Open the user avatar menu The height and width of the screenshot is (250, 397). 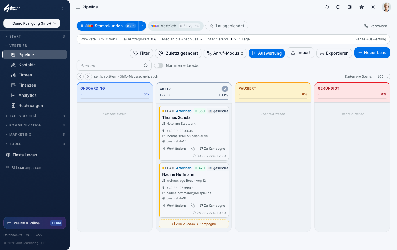[x=387, y=7]
